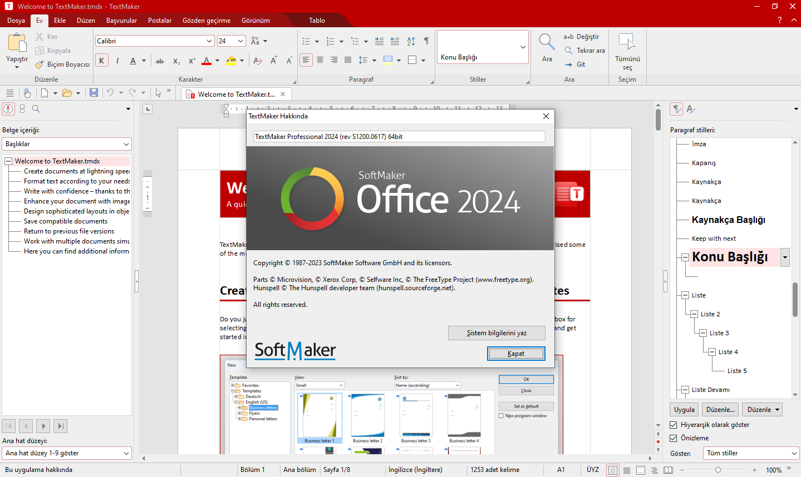Apply subscript formatting
Image resolution: width=801 pixels, height=477 pixels.
(x=176, y=61)
